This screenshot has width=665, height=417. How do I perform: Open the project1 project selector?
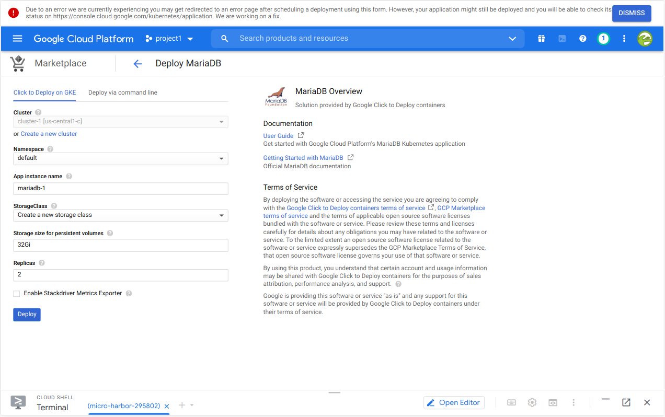point(169,39)
